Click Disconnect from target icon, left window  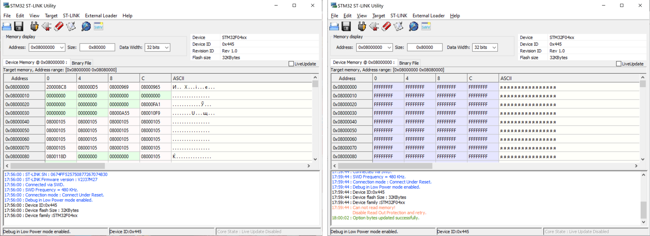(x=46, y=26)
